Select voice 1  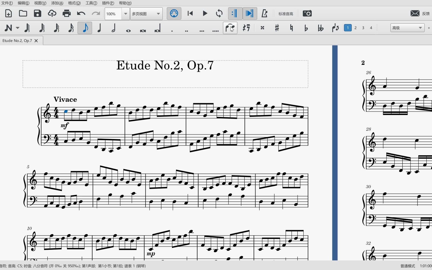coord(348,28)
